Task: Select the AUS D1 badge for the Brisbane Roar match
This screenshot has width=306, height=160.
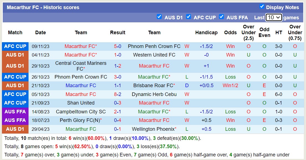Action: point(15,86)
